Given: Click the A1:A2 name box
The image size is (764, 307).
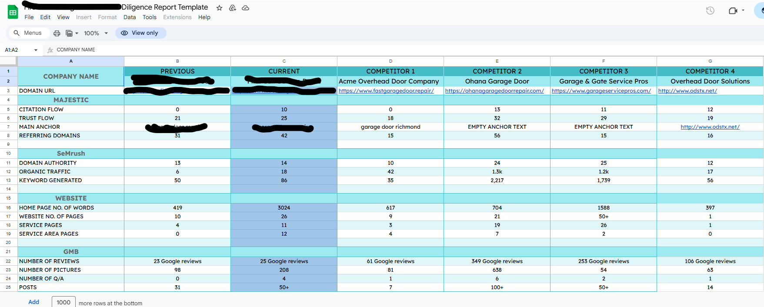Looking at the screenshot, I should [17, 50].
